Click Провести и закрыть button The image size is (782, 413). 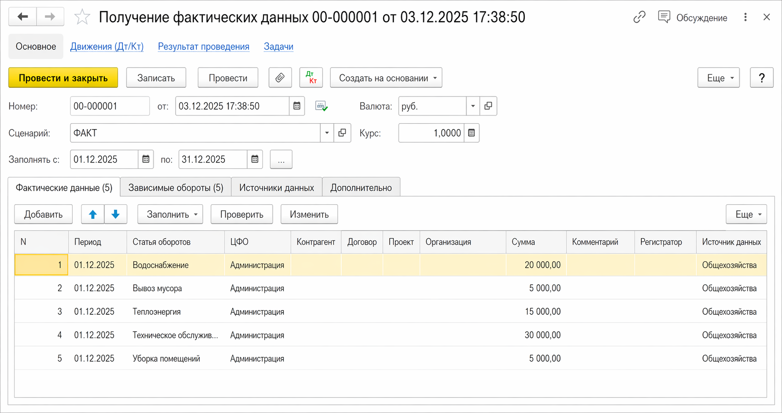(63, 78)
